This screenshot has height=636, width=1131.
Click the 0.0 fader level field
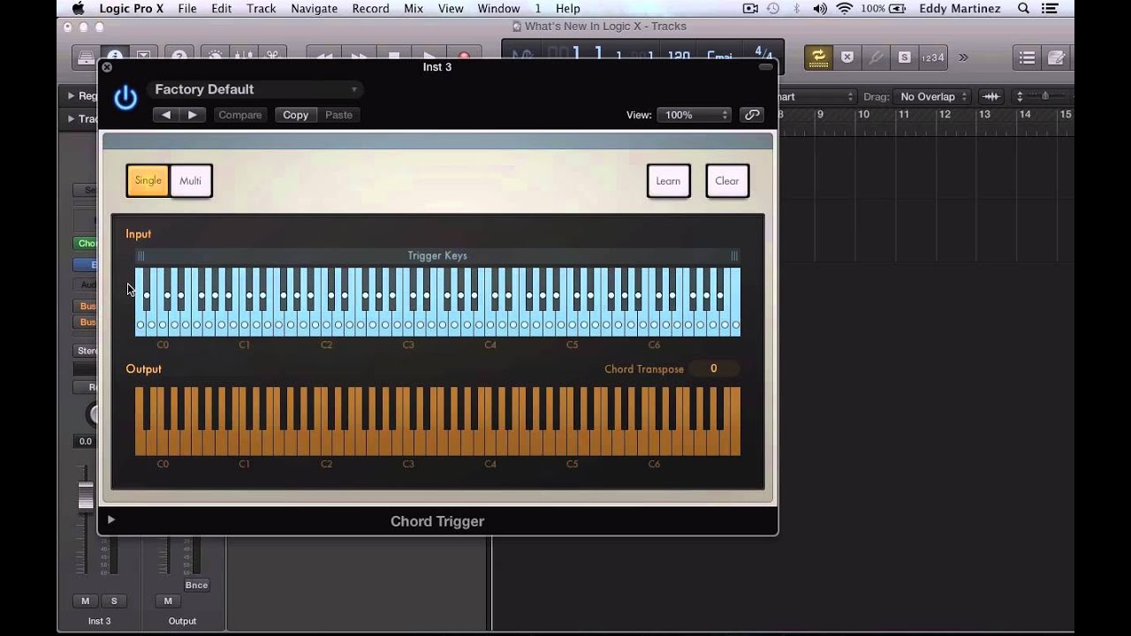point(85,441)
